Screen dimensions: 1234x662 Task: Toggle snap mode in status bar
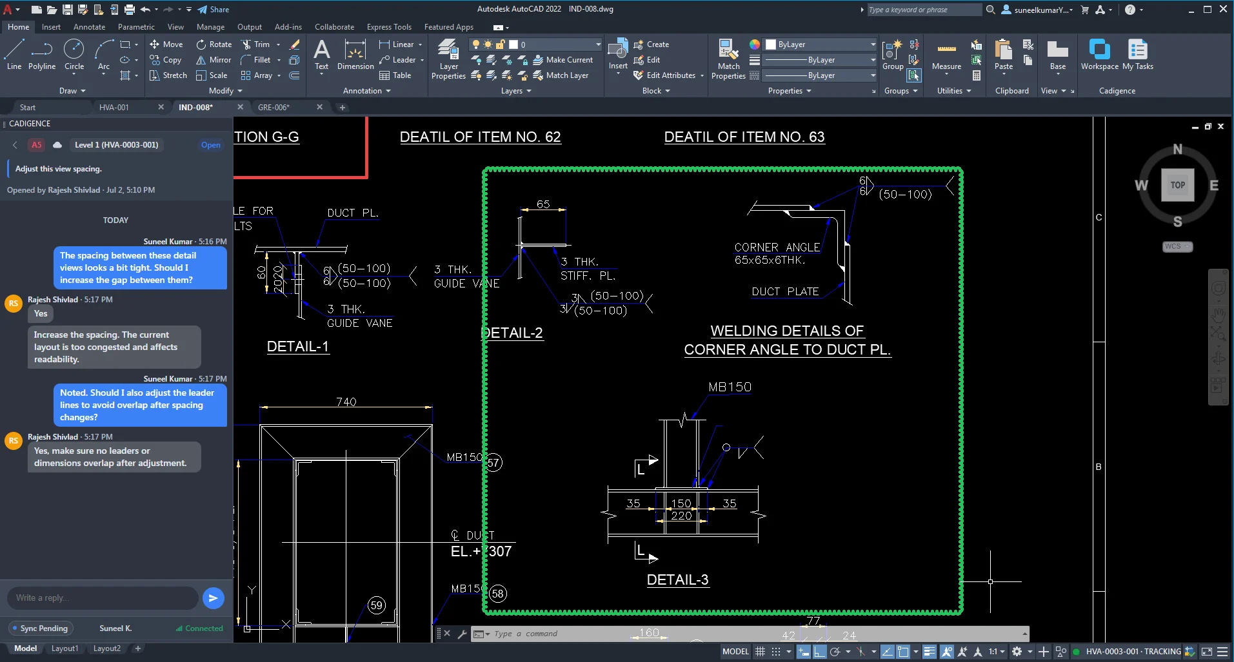pos(776,652)
